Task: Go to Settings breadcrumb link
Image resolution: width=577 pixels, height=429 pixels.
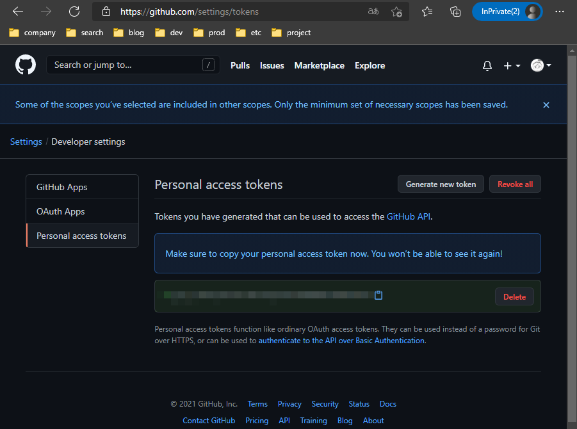Action: point(26,142)
